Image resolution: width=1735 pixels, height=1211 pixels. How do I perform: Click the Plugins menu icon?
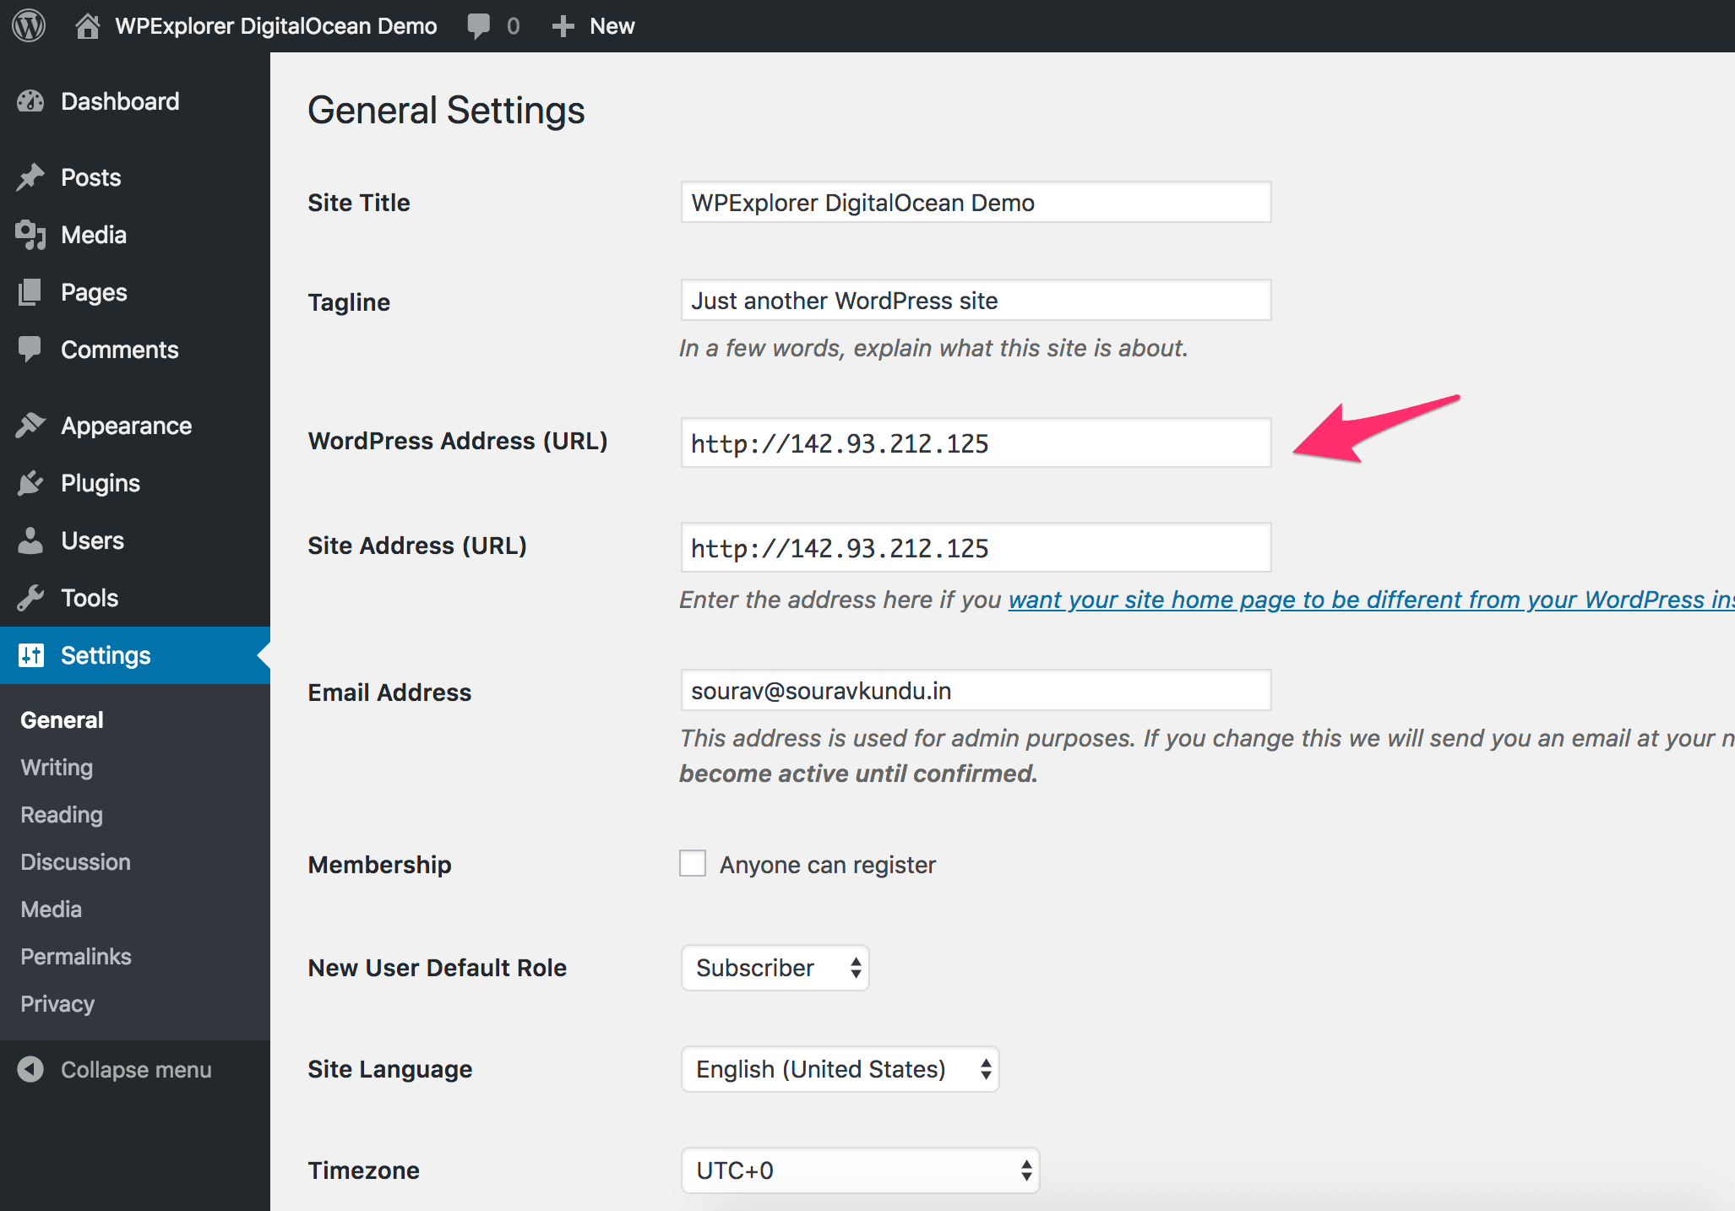(x=33, y=482)
